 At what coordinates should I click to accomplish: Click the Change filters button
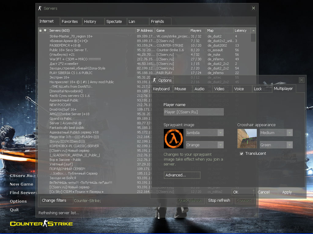[57, 200]
